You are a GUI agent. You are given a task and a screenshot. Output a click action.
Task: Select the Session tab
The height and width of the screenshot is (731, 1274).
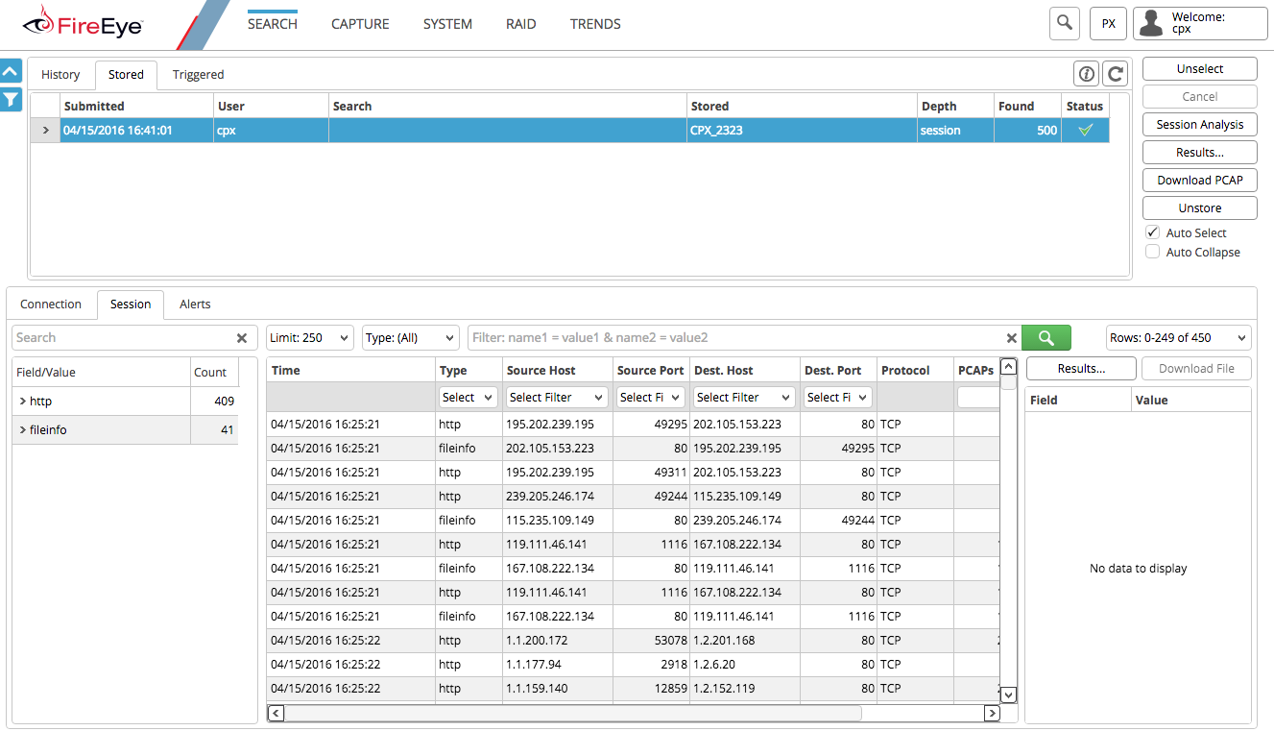click(131, 304)
